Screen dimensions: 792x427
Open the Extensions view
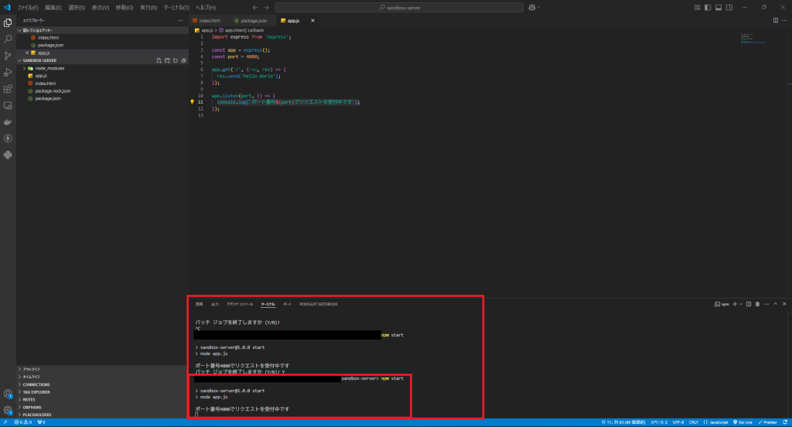point(8,88)
